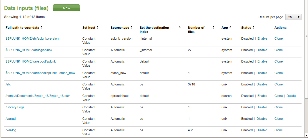Click the 27 file count value
This screenshot has height=138, width=308.
coord(190,50)
